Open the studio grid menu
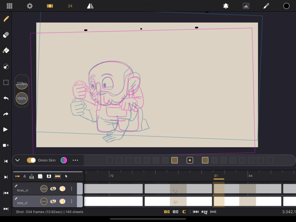Viewport: 296px width, 222px height. click(x=9, y=6)
